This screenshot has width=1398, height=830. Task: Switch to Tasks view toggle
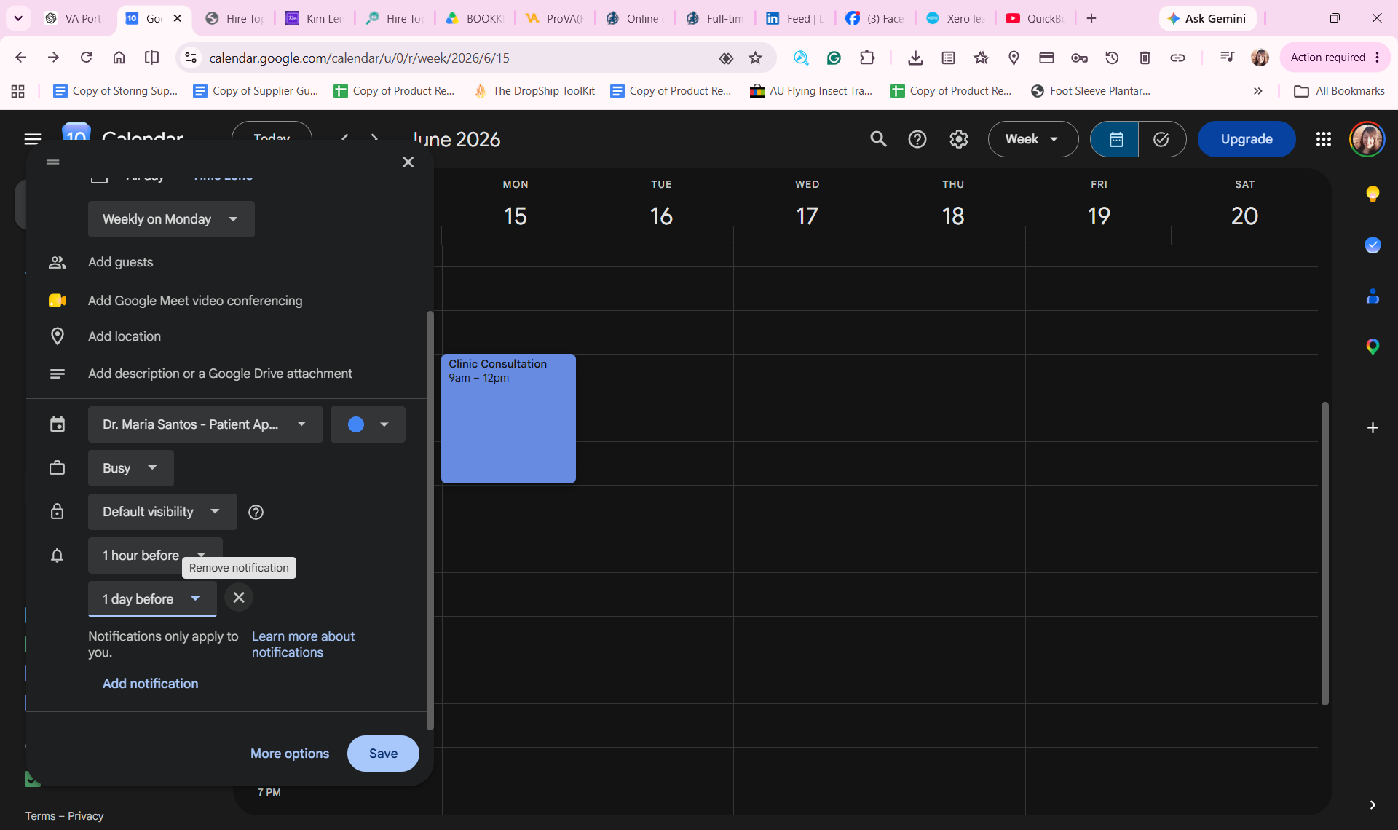(x=1161, y=139)
